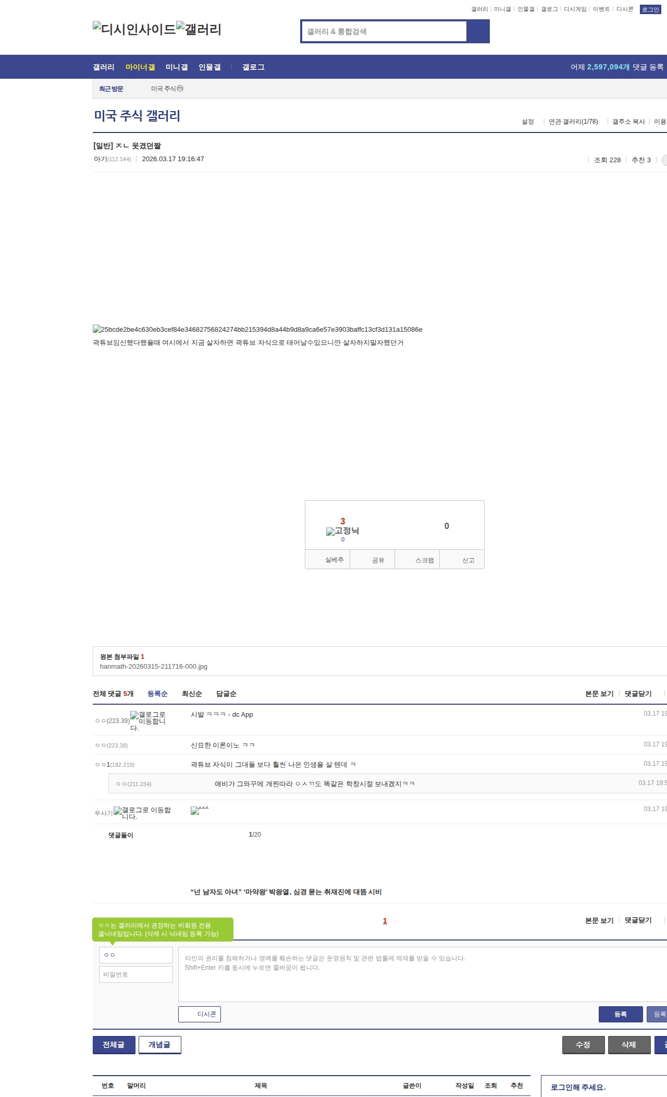Submit comment with blue 등록 button
The width and height of the screenshot is (667, 1097).
pyautogui.click(x=621, y=1014)
